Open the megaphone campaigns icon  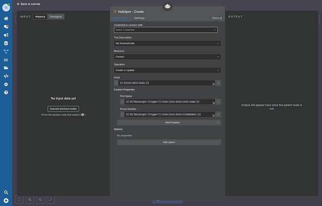[x=6, y=35]
